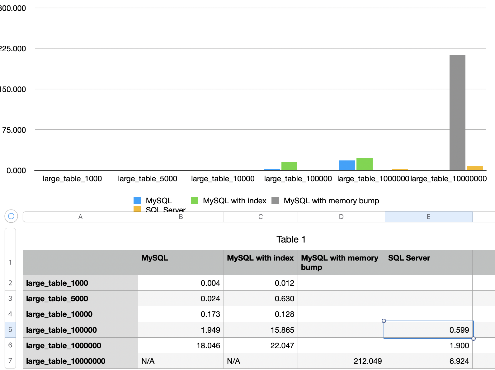Select column A header

81,217
